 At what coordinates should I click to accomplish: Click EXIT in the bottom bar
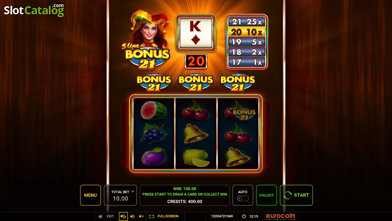(x=110, y=216)
